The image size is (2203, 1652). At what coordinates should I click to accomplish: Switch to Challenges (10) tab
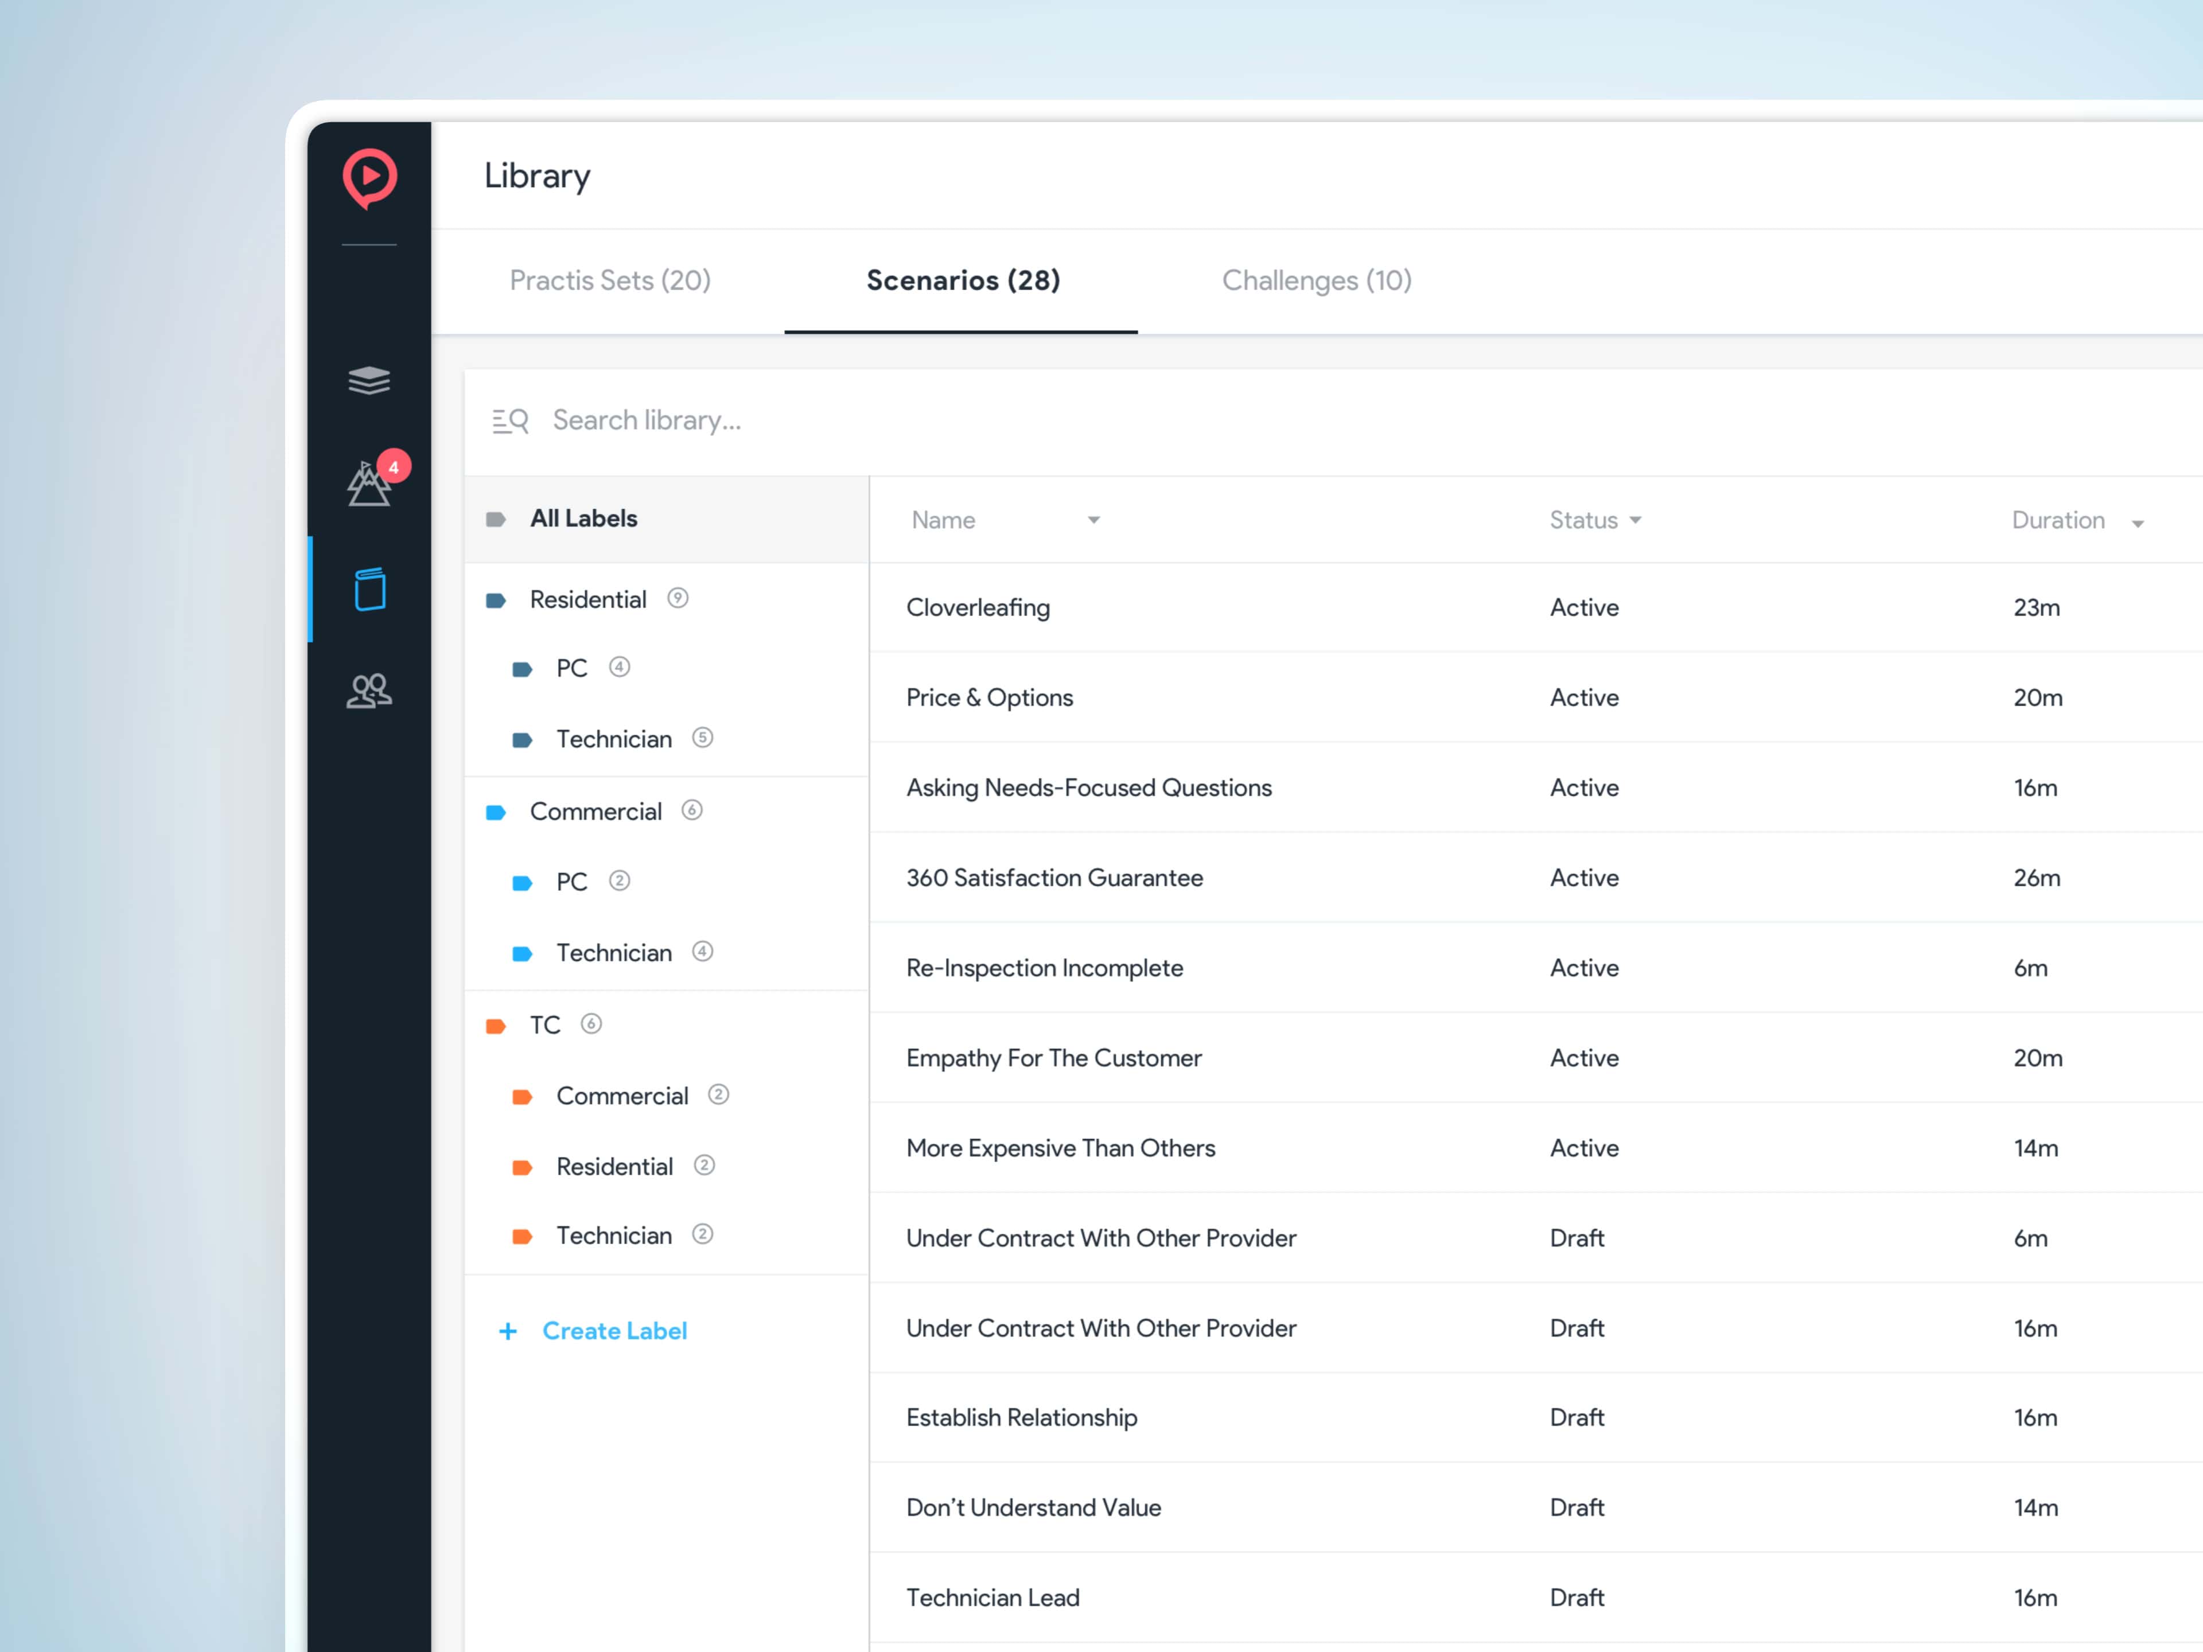(x=1315, y=281)
